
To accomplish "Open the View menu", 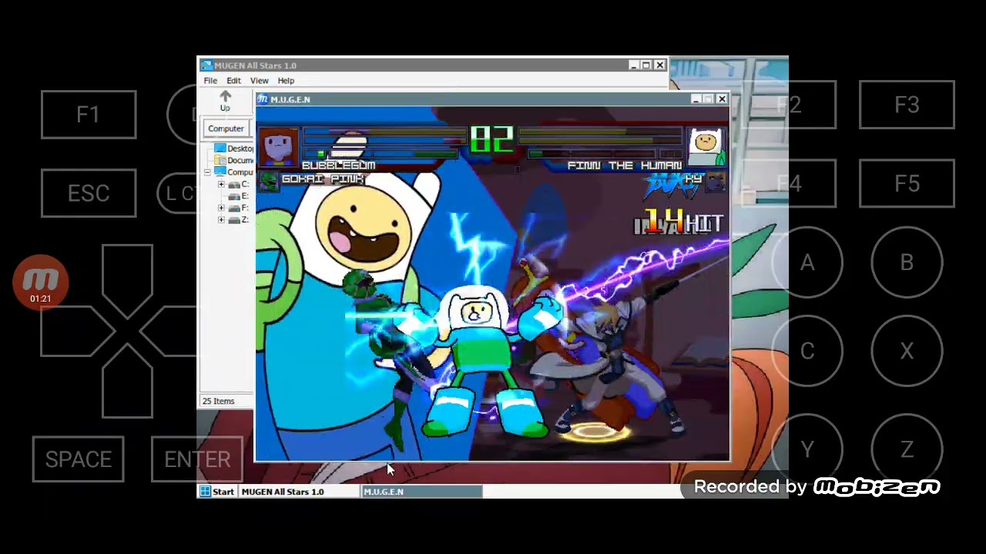I will [259, 81].
